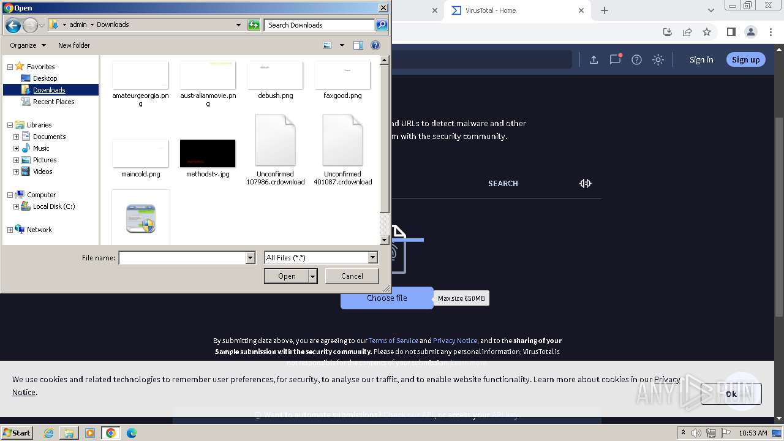This screenshot has height=441, width=784.
Task: Click the Open button
Action: tap(287, 276)
